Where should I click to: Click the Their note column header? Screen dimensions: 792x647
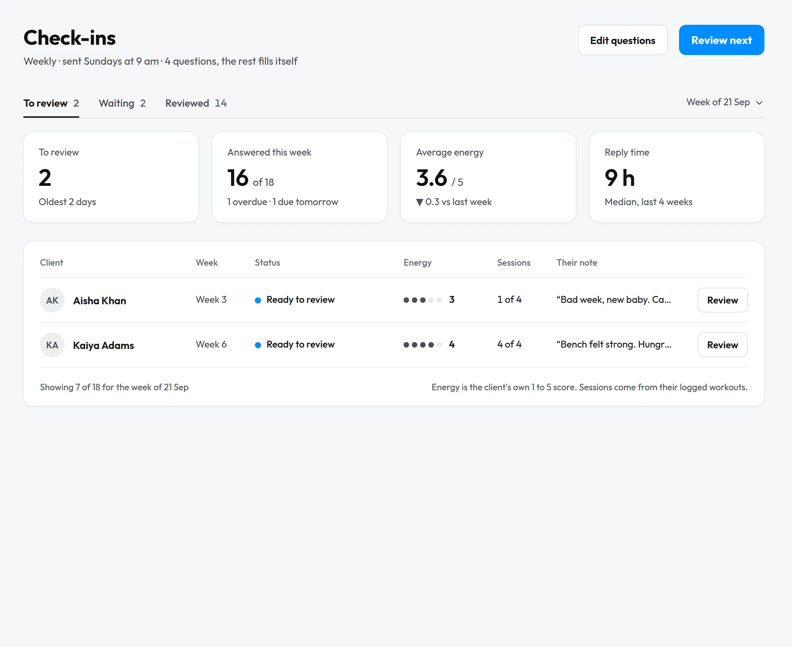(x=576, y=262)
